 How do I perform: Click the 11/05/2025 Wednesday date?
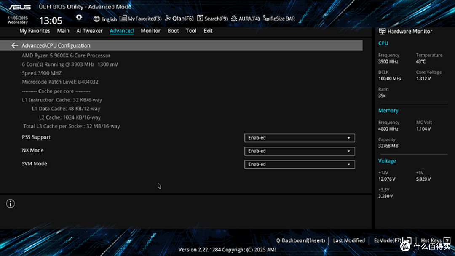pyautogui.click(x=18, y=20)
